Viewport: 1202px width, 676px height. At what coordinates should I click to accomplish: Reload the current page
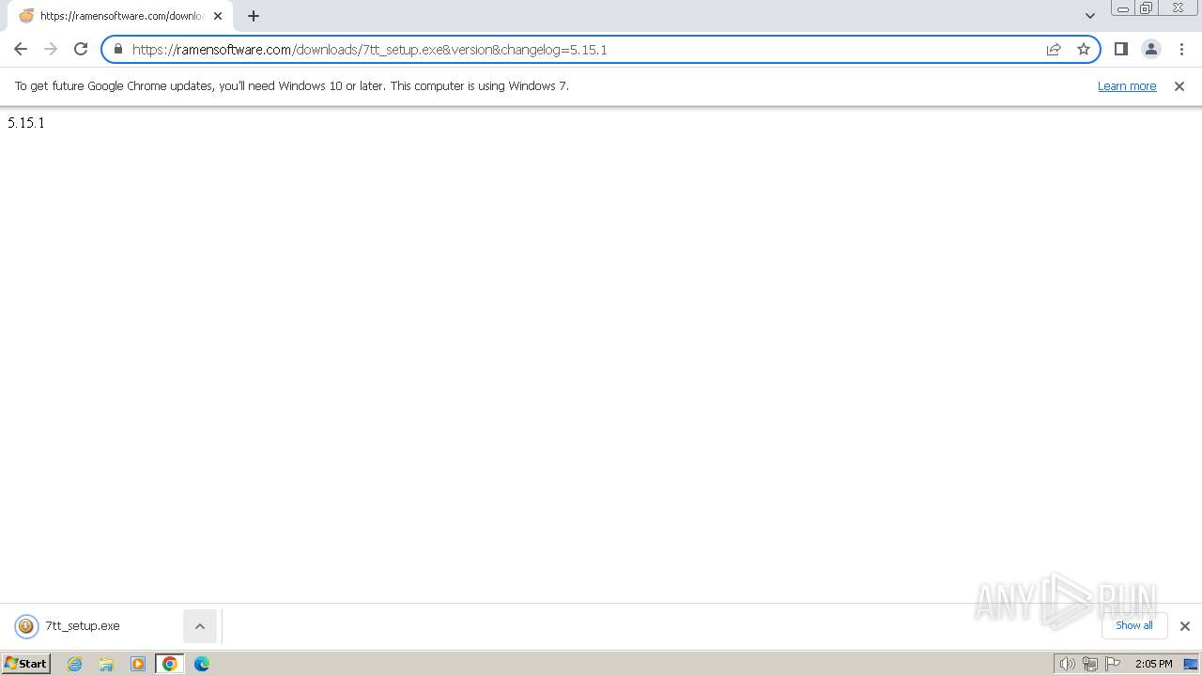pyautogui.click(x=81, y=49)
